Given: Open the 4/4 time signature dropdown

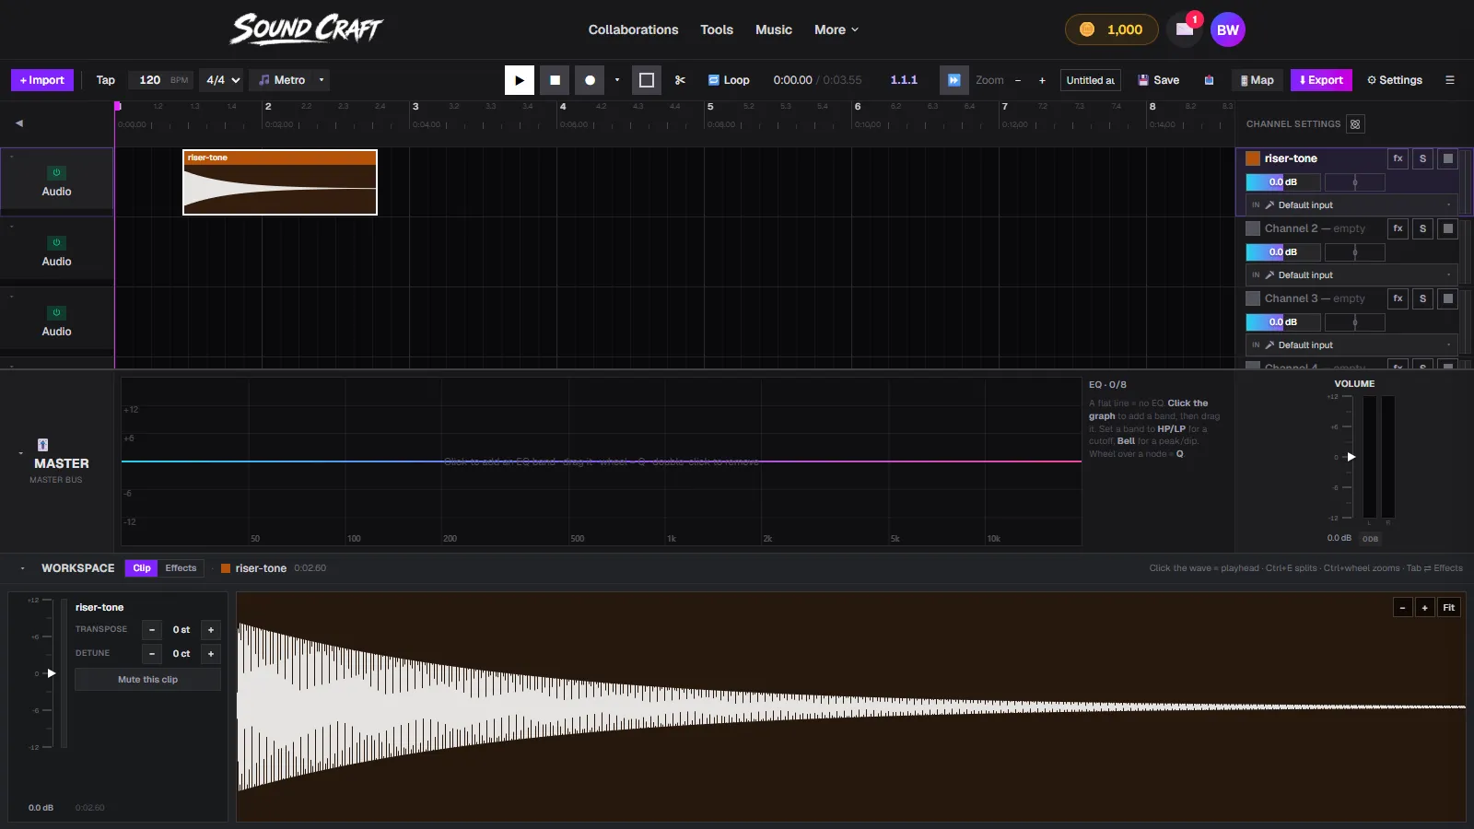Looking at the screenshot, I should tap(222, 80).
